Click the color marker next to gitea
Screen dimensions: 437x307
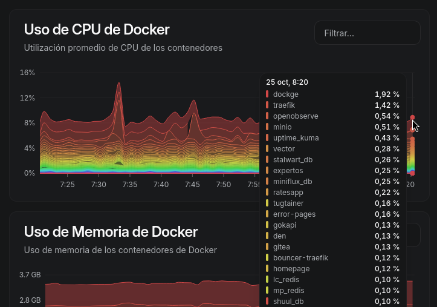coord(267,247)
